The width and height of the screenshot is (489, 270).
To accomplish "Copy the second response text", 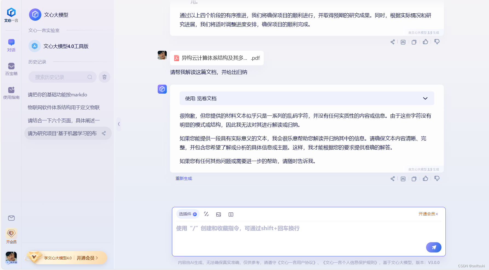I will [x=414, y=179].
